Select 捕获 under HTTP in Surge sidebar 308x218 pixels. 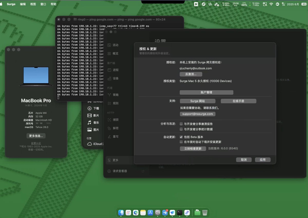coord(113,120)
